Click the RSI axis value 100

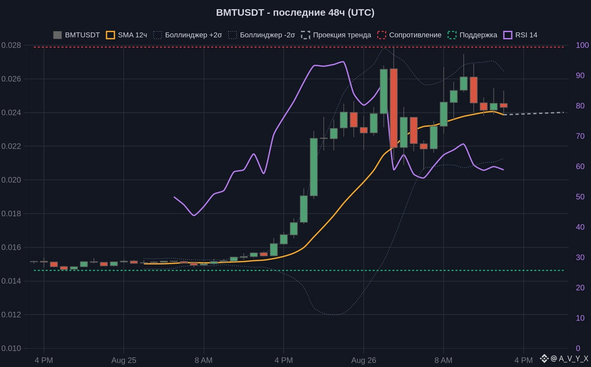(582, 45)
